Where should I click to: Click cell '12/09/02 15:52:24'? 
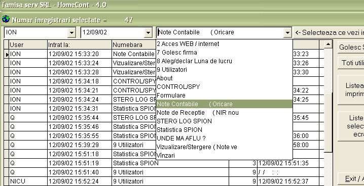click(x=80, y=181)
